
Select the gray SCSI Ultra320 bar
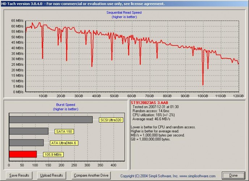[x=51, y=120]
